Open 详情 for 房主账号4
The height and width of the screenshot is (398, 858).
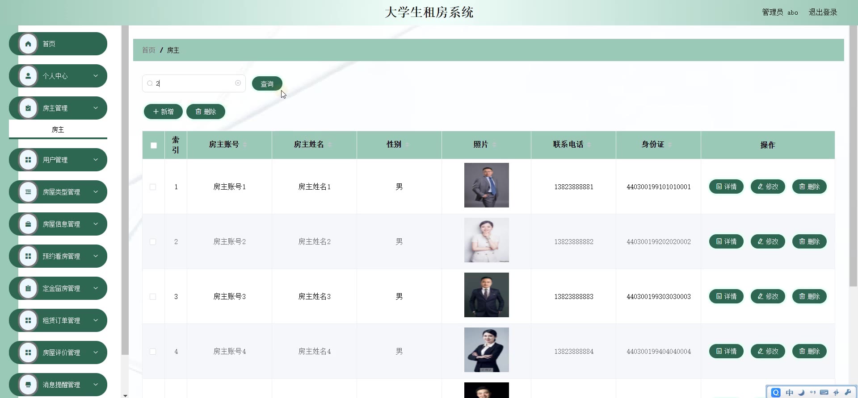[x=726, y=351]
